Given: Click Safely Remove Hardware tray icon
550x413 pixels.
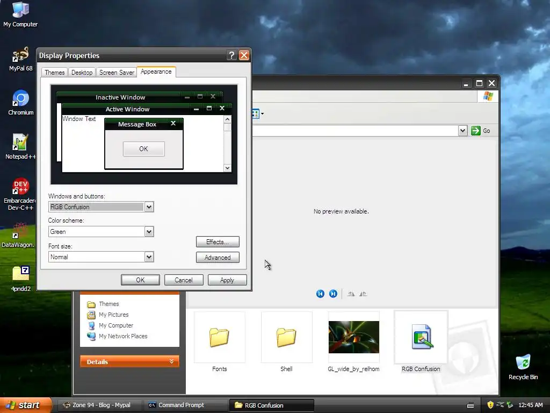Looking at the screenshot, I should click(x=500, y=405).
